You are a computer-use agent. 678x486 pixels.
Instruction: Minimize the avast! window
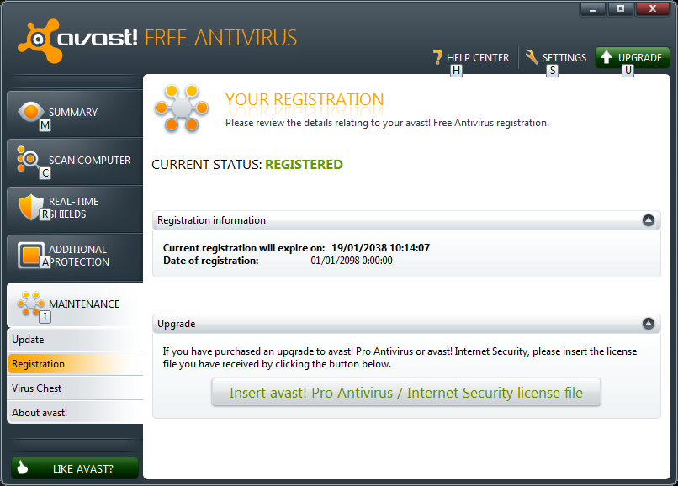coord(592,8)
